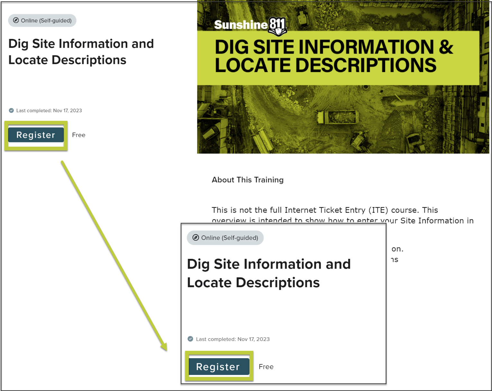The height and width of the screenshot is (391, 492).
Task: Click the small 'Dig Site Information and Locate Descriptions' heading
Action: [81, 52]
